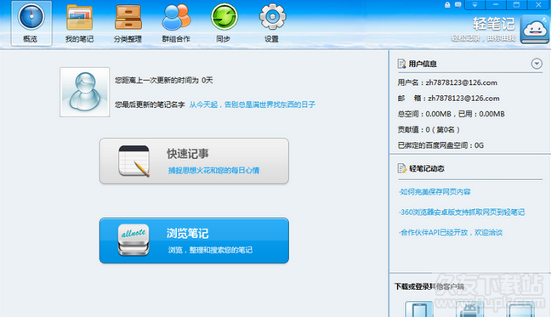Click the tablet client icon, rightmost in the row
Viewport: 551px width, 317px height.
click(520, 309)
